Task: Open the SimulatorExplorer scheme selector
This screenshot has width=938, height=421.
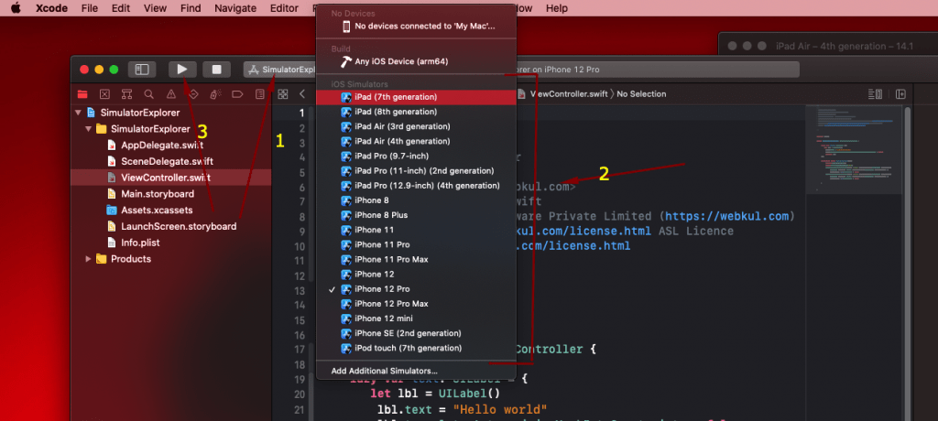Action: 281,70
